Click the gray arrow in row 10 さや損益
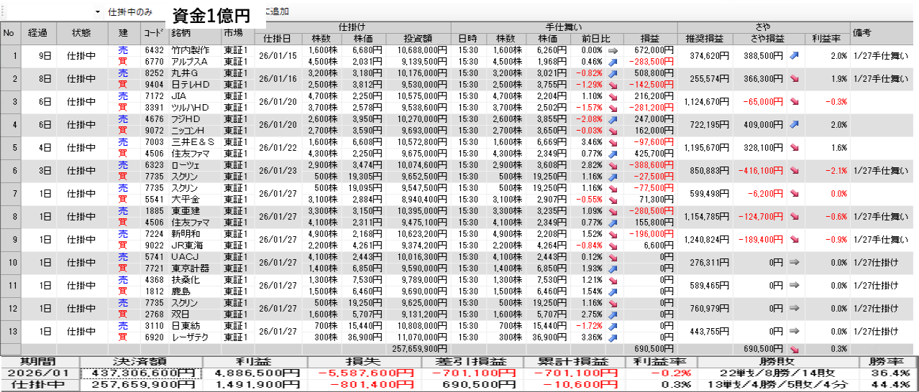Image resolution: width=919 pixels, height=392 pixels. click(x=795, y=263)
